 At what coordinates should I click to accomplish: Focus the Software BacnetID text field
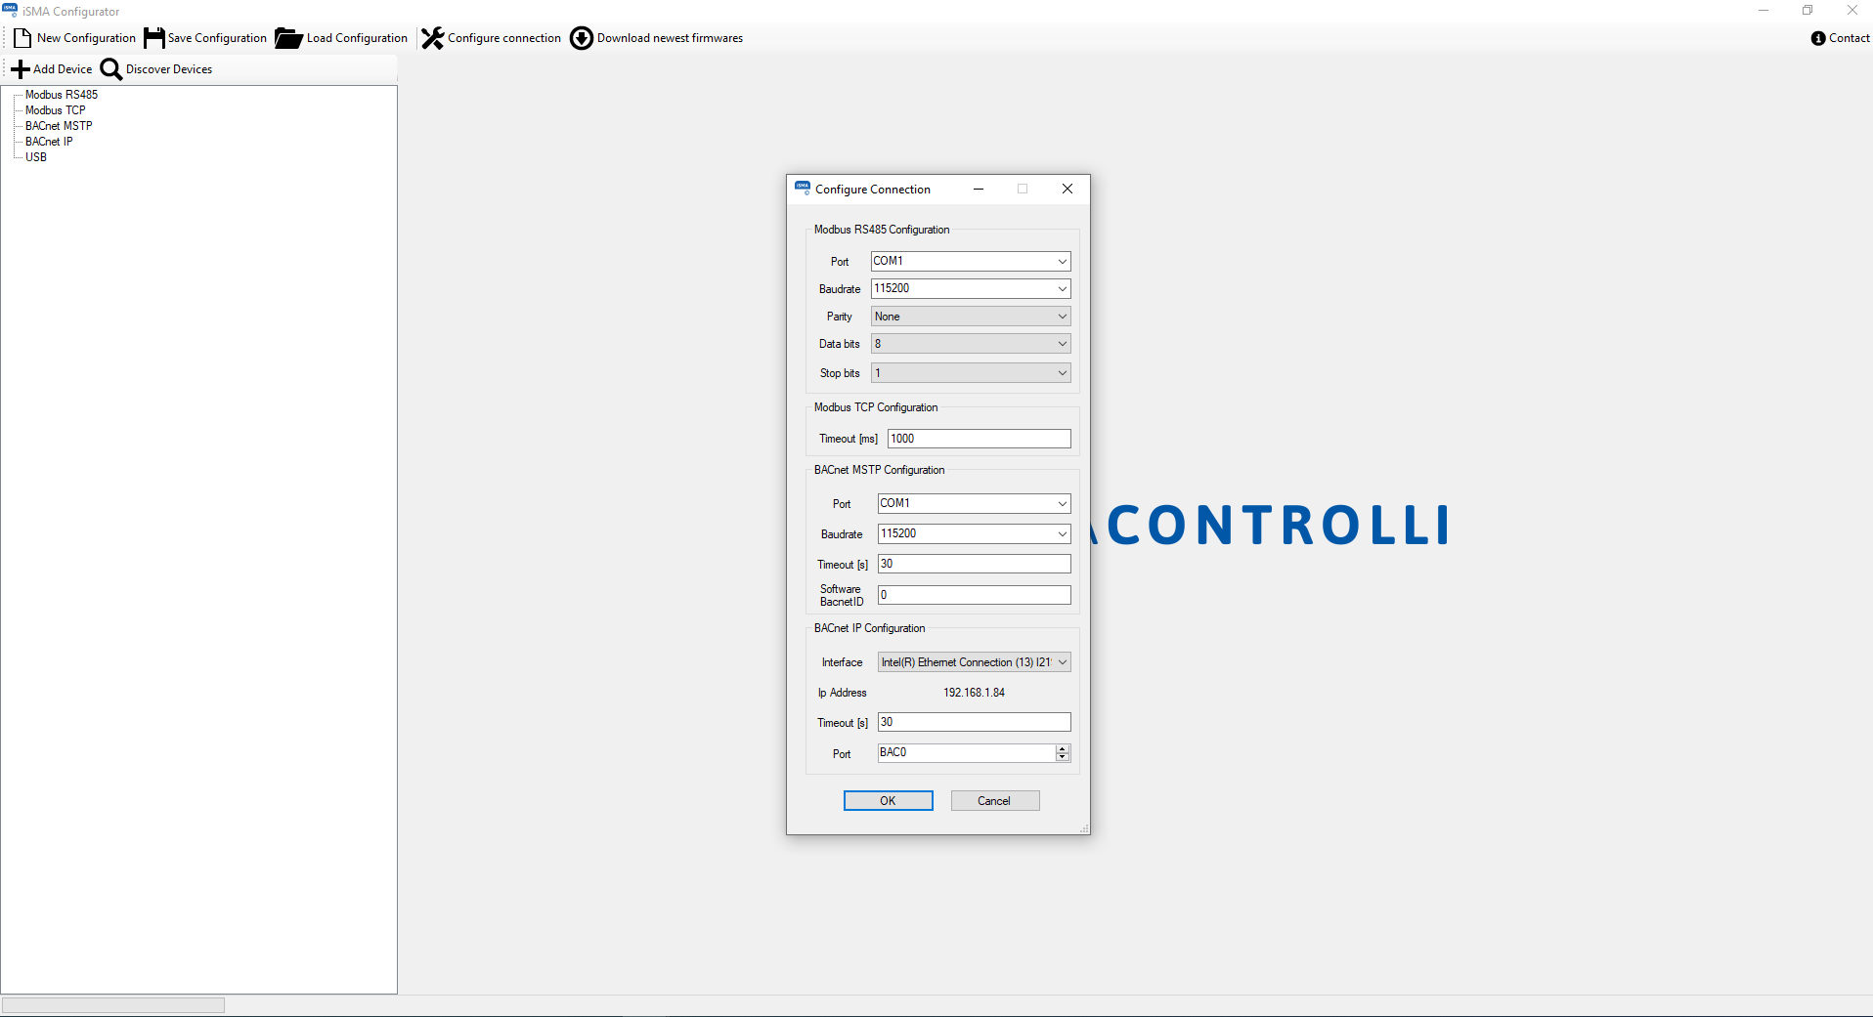(974, 595)
